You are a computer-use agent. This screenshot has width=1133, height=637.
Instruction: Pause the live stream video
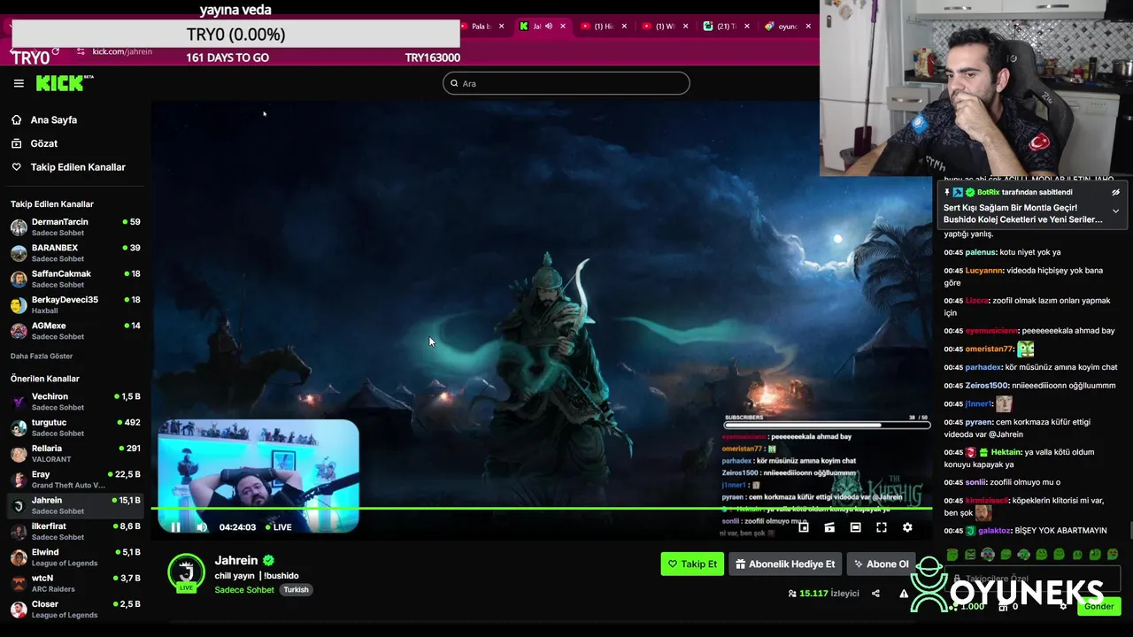175,527
